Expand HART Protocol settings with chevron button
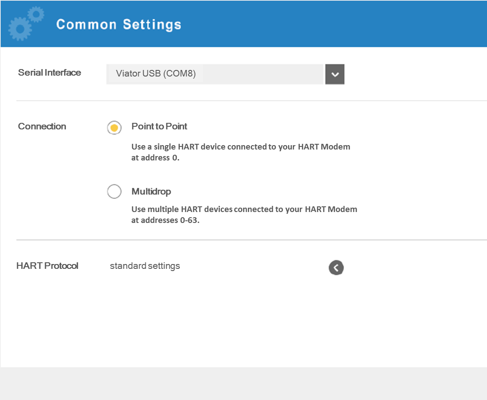This screenshot has width=487, height=400. pyautogui.click(x=336, y=268)
